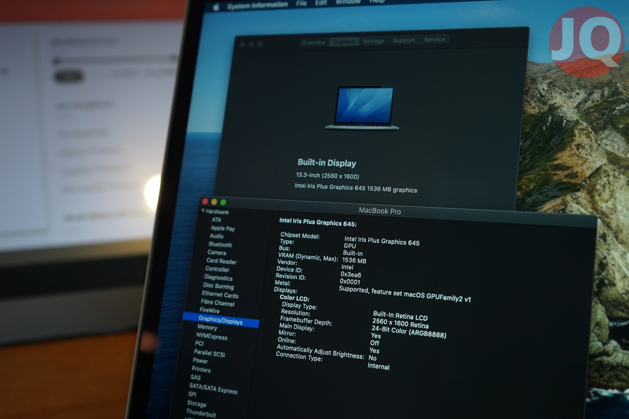Image resolution: width=629 pixels, height=419 pixels.
Task: Select Thunderbolt in the sidebar
Action: (x=201, y=414)
